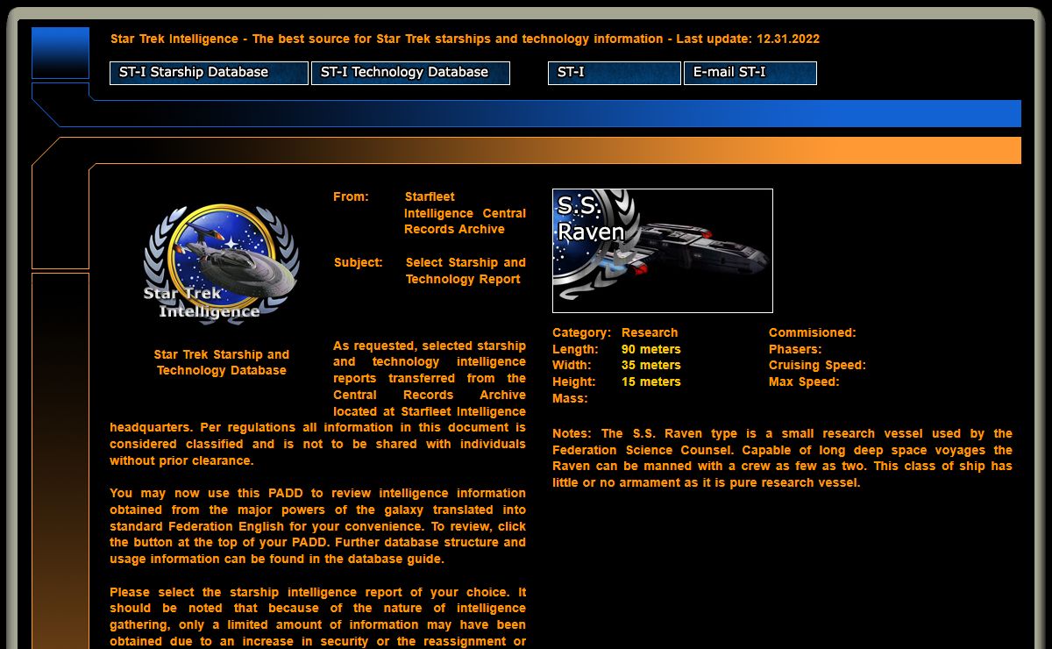Open the ST-I Technology Database button

(410, 73)
